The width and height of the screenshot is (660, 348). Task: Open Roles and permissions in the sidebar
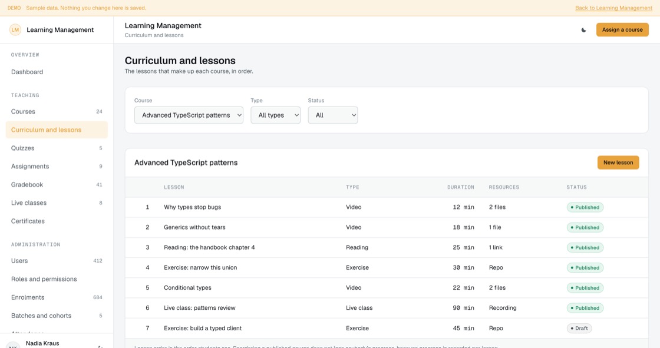(57, 279)
